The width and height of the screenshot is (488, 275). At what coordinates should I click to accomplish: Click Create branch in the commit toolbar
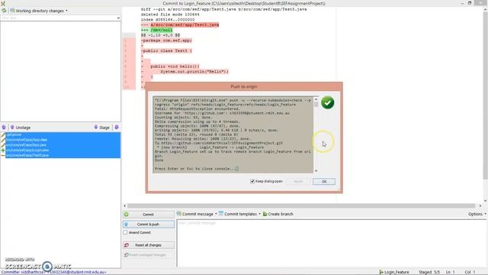pyautogui.click(x=278, y=214)
